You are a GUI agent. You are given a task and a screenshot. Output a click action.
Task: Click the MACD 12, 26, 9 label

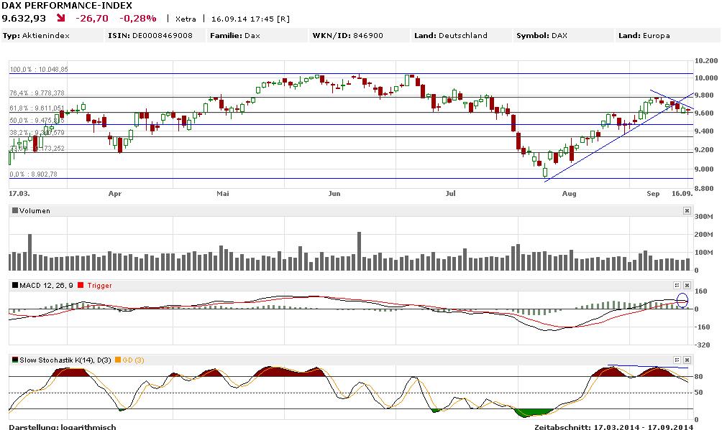(x=46, y=286)
